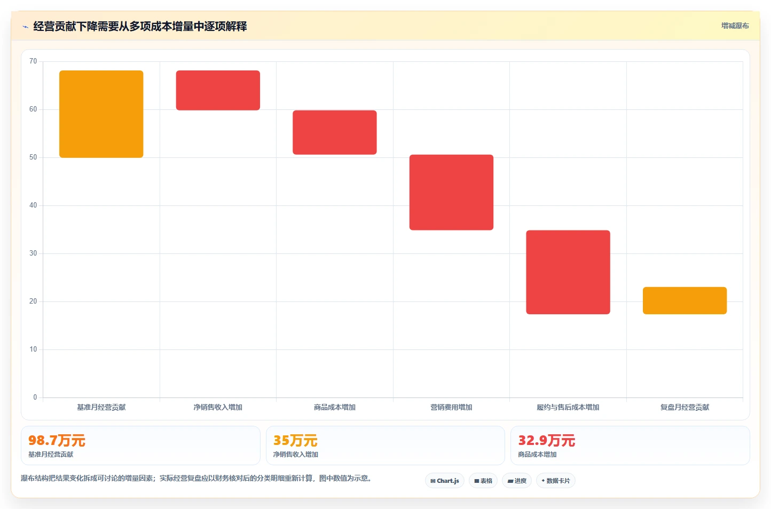Click the 32.9万元 value card
The width and height of the screenshot is (771, 509).
(630, 446)
